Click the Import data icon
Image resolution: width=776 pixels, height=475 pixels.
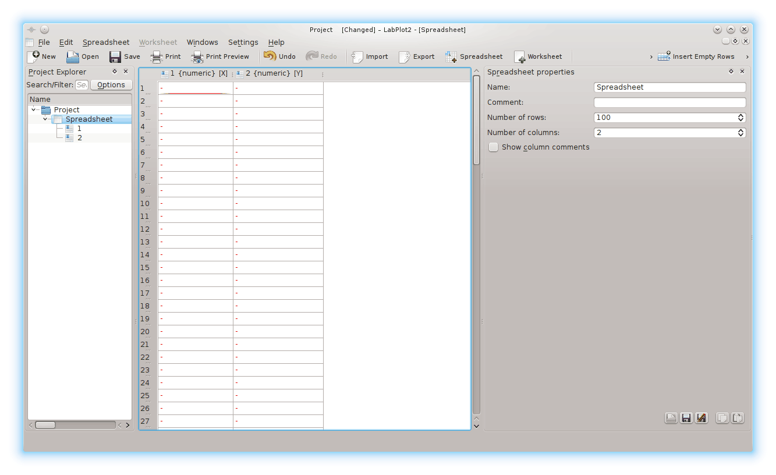click(x=357, y=56)
